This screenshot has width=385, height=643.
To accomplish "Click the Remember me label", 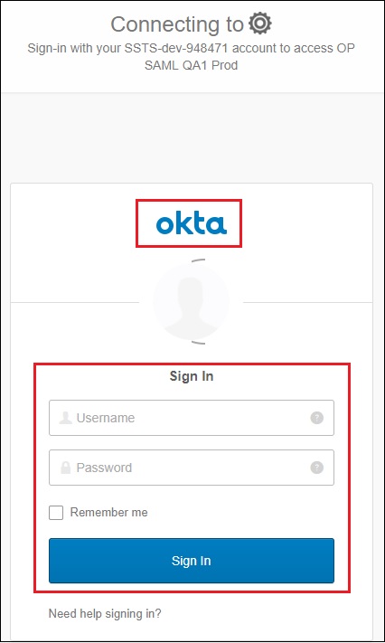I will point(108,512).
